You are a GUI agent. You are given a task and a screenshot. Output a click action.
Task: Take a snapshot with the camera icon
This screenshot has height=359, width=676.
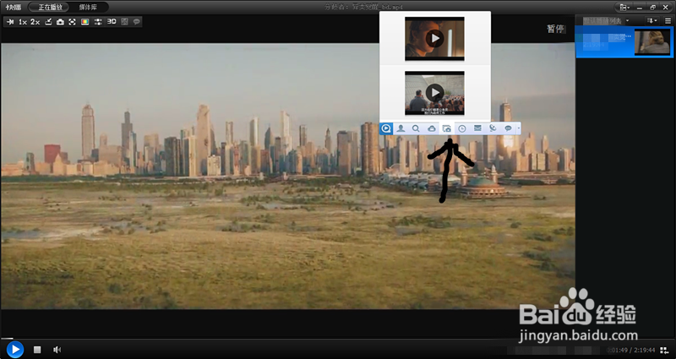point(60,22)
